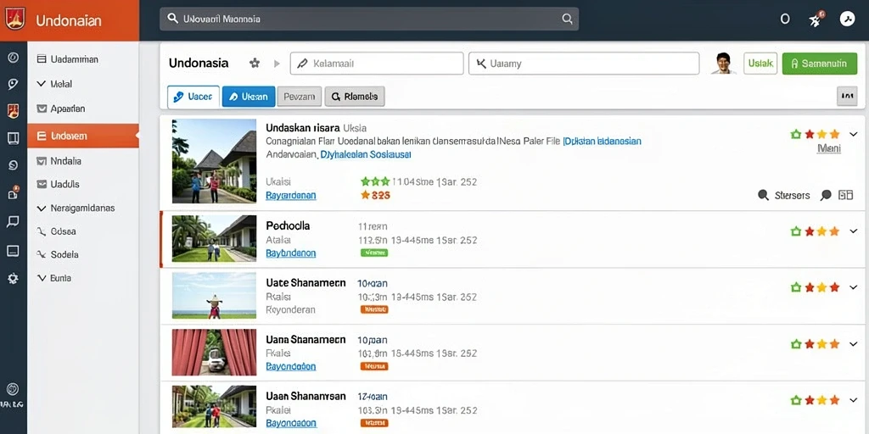The image size is (869, 434).
Task: Click the play arrow next to the star icon
Action: [x=278, y=63]
